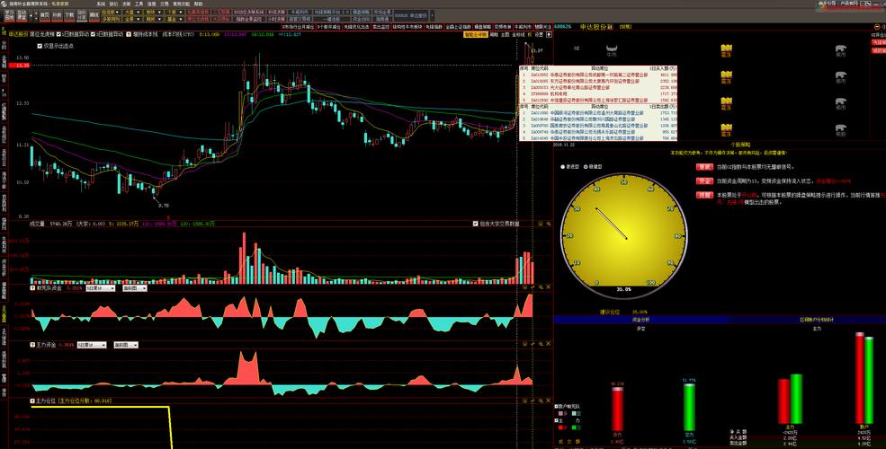
Task: Click the 卖出监控 button
Action: tap(381, 27)
